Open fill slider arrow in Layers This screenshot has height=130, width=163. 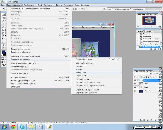click(x=160, y=77)
